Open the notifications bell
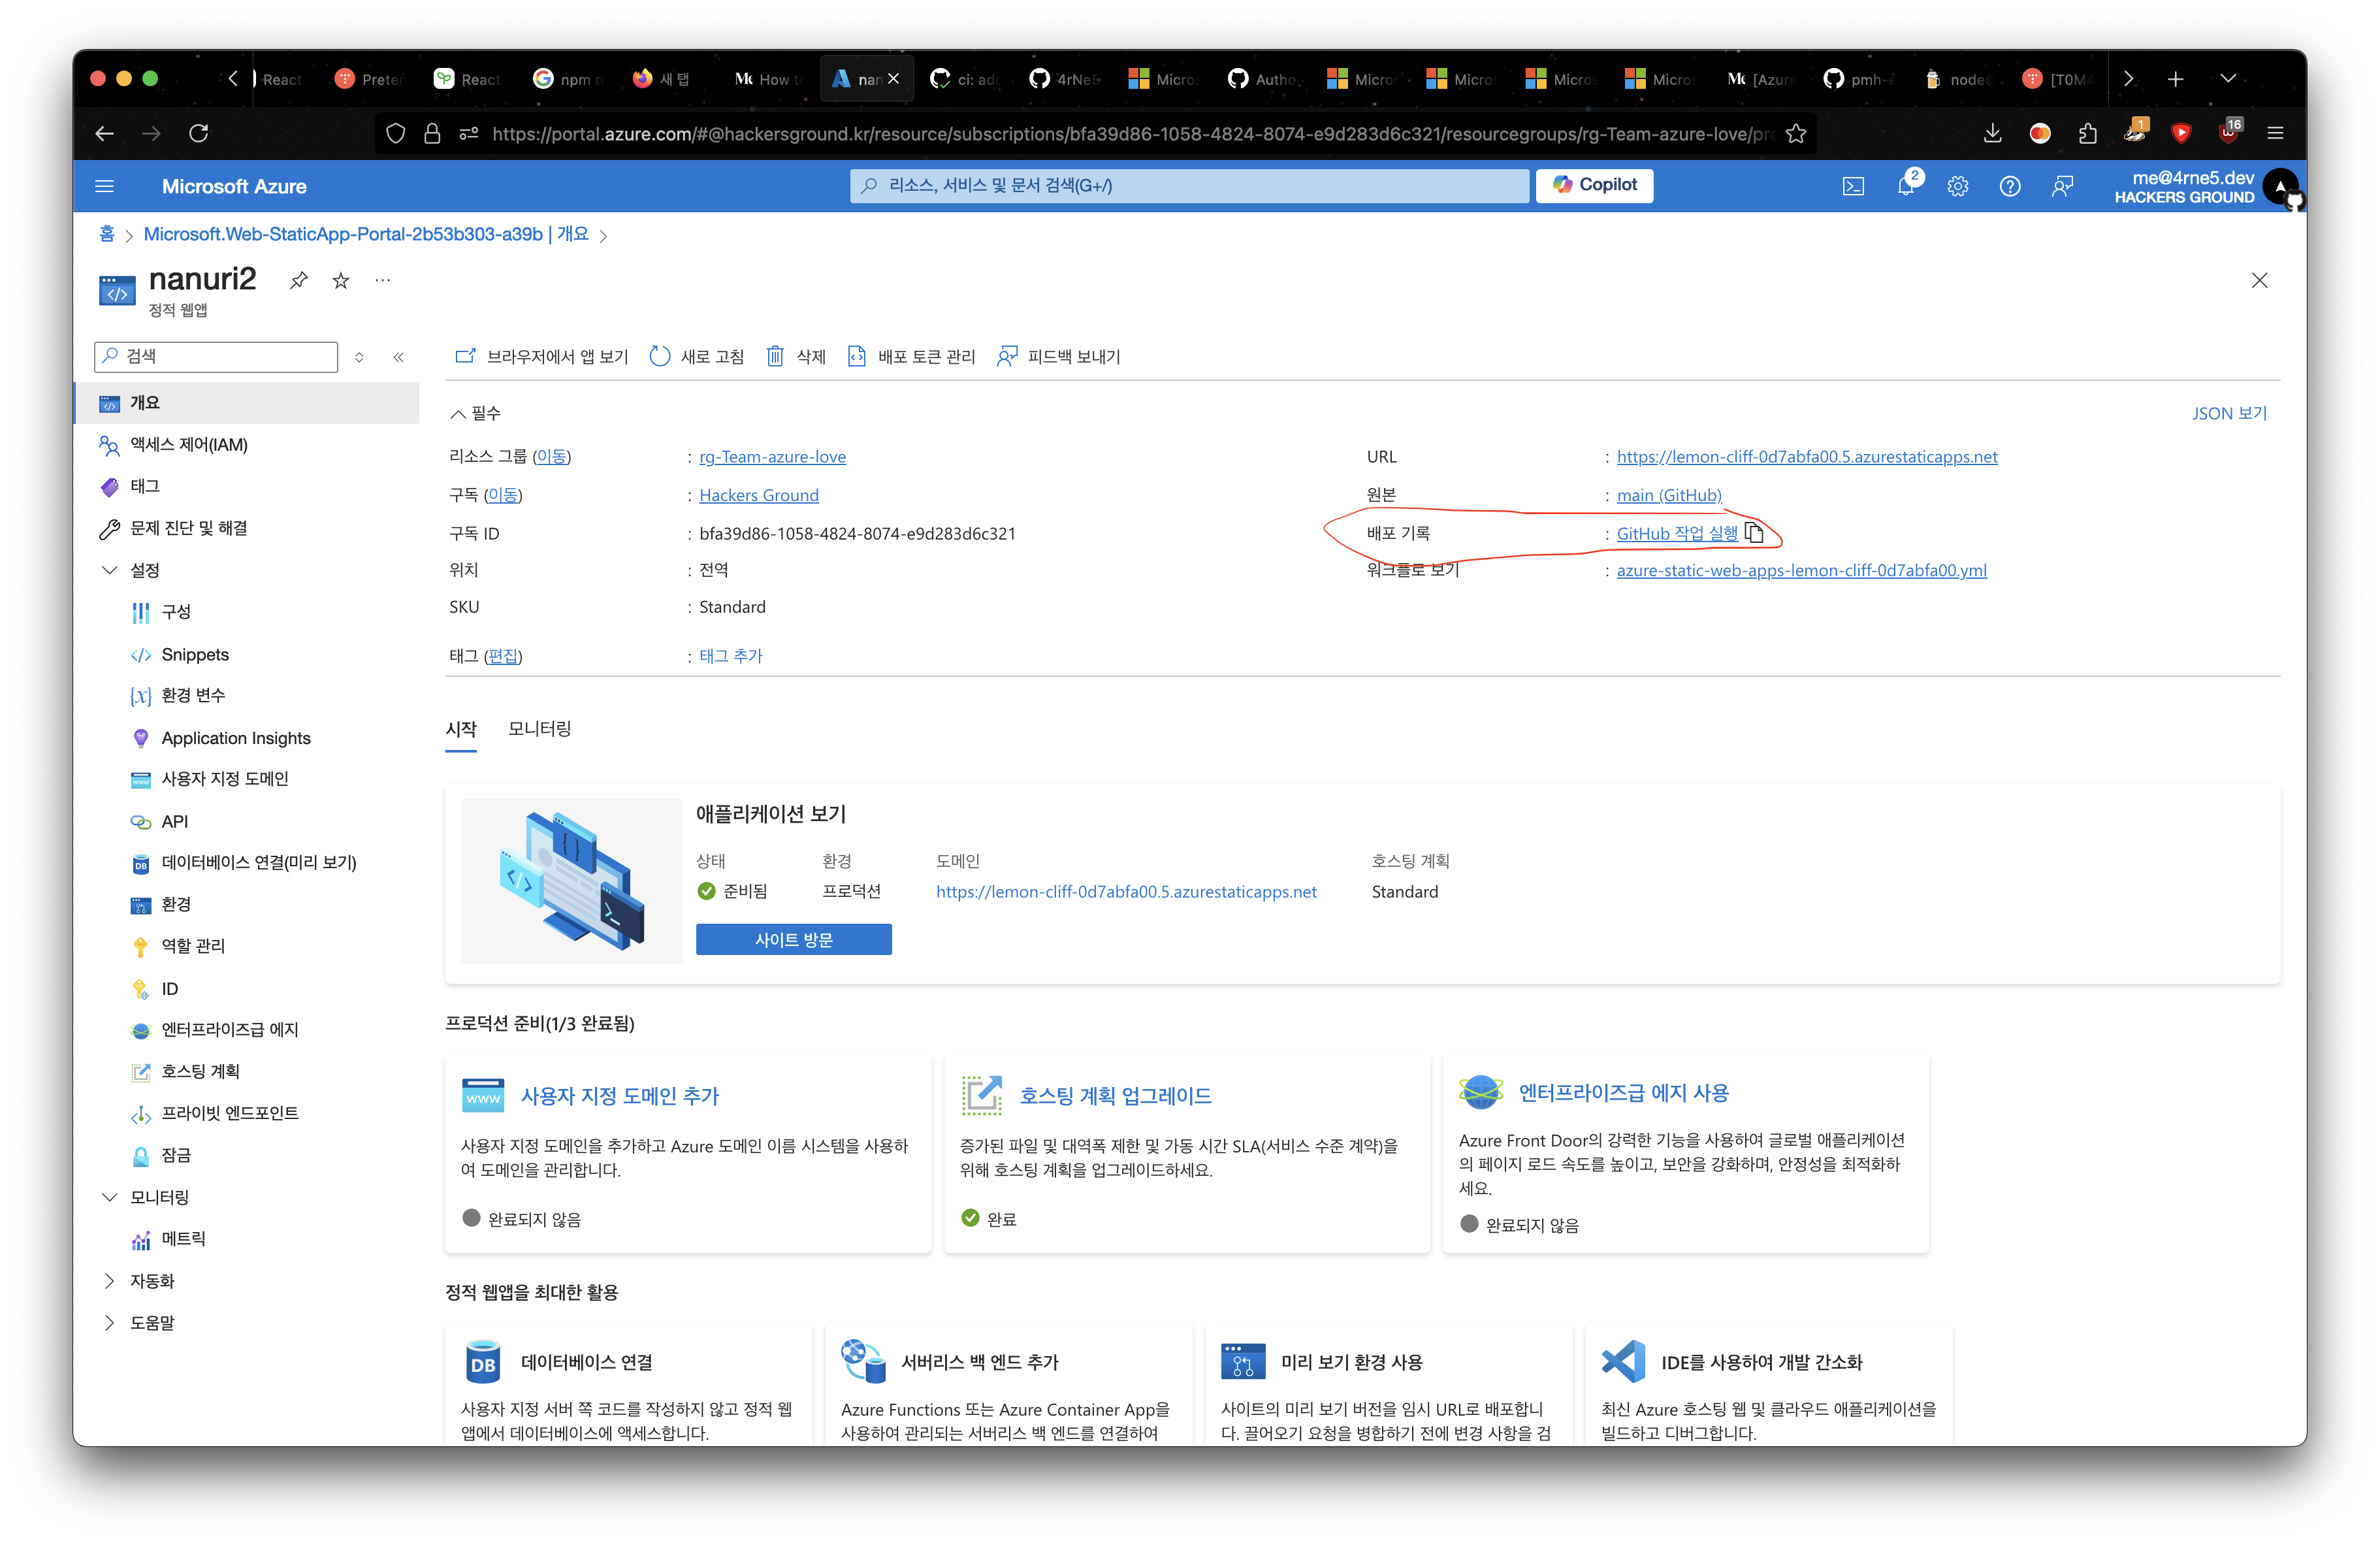Image resolution: width=2380 pixels, height=1543 pixels. point(1906,186)
